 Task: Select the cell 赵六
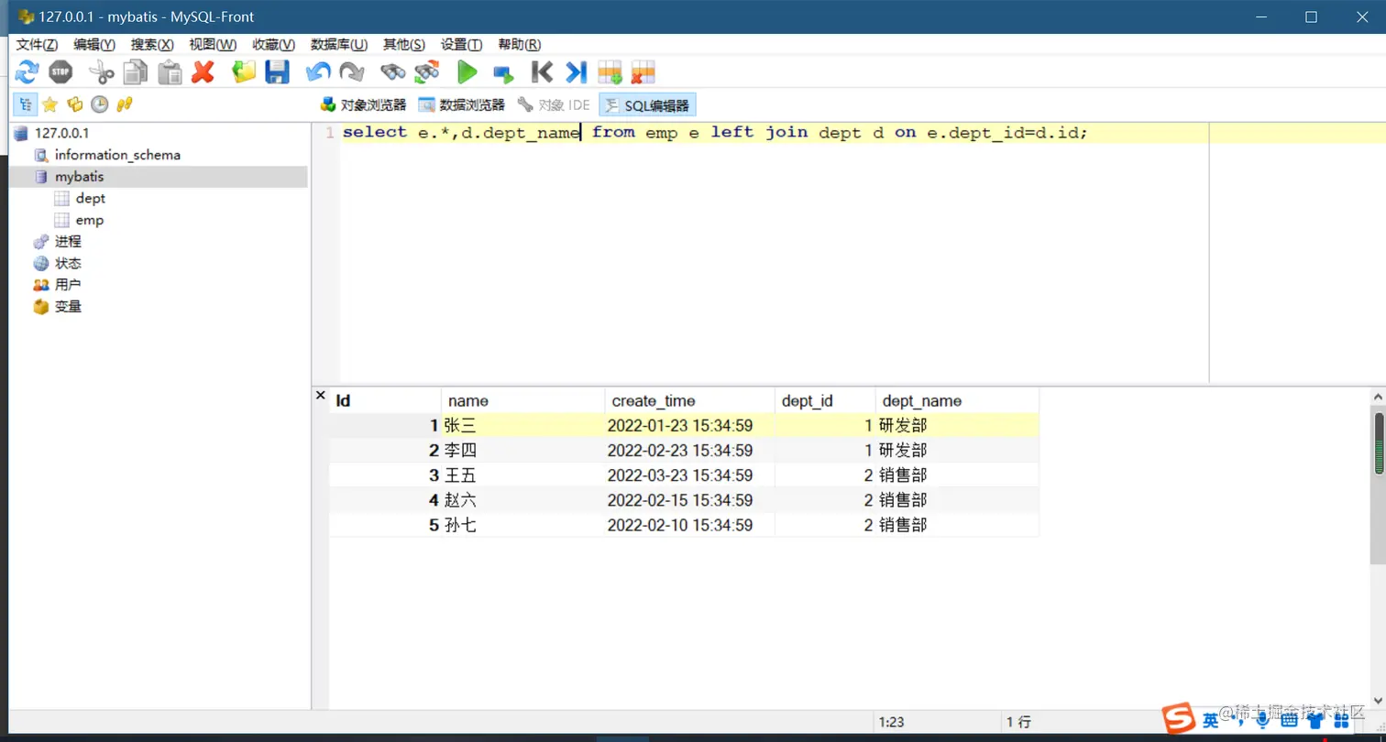click(x=522, y=500)
